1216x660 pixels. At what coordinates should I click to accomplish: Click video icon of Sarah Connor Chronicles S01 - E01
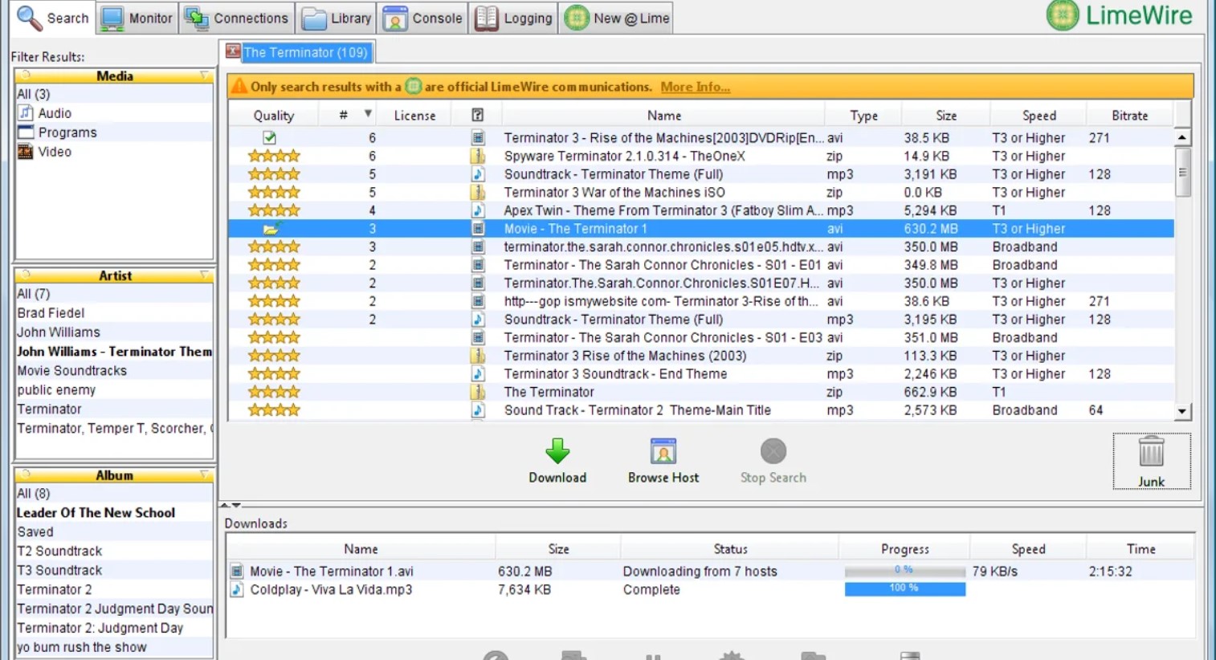(478, 265)
